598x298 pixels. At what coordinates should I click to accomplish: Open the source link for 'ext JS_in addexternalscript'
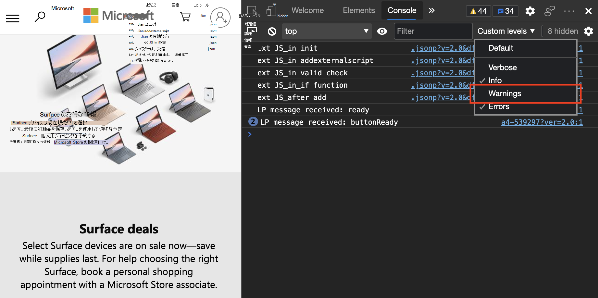442,60
